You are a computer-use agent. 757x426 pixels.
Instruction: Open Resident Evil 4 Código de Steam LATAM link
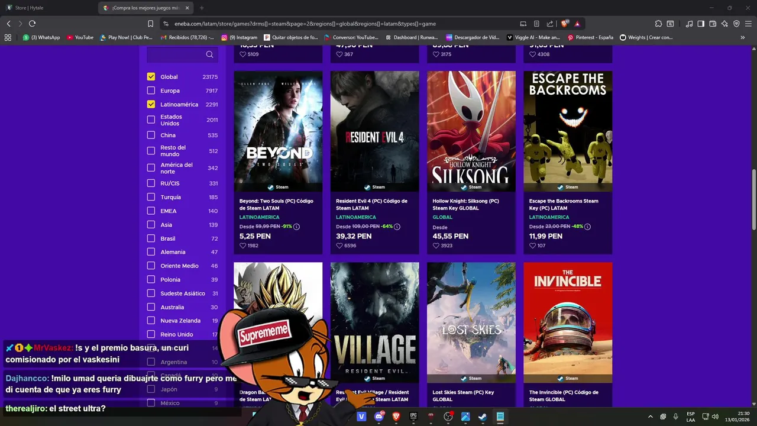point(371,204)
